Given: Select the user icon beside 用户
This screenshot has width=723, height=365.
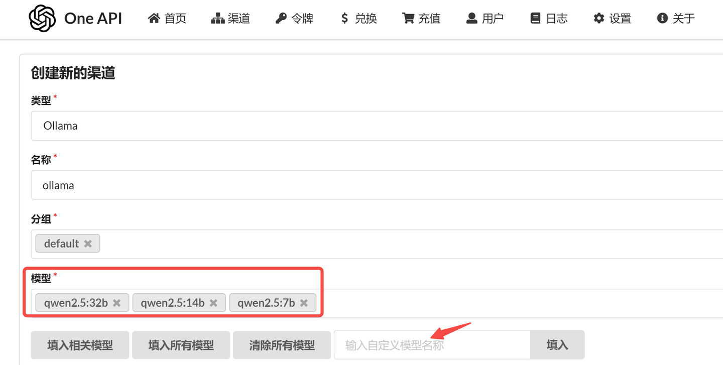Looking at the screenshot, I should tap(471, 18).
